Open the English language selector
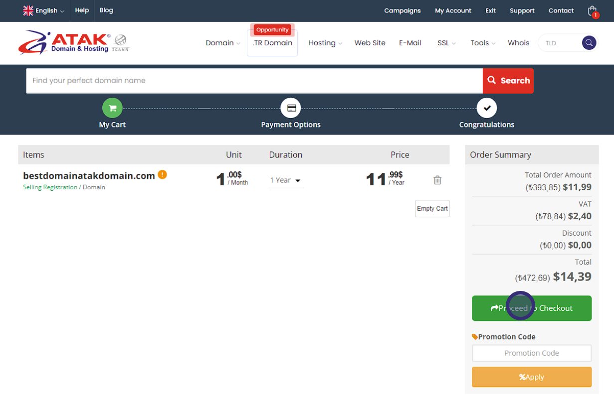Viewport: 614px width, 406px height. click(x=44, y=10)
